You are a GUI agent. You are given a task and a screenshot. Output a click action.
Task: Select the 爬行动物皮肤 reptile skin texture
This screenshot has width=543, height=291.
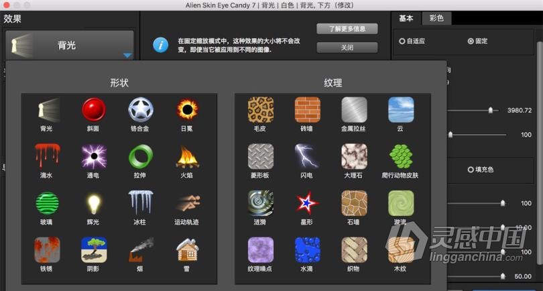pos(401,157)
